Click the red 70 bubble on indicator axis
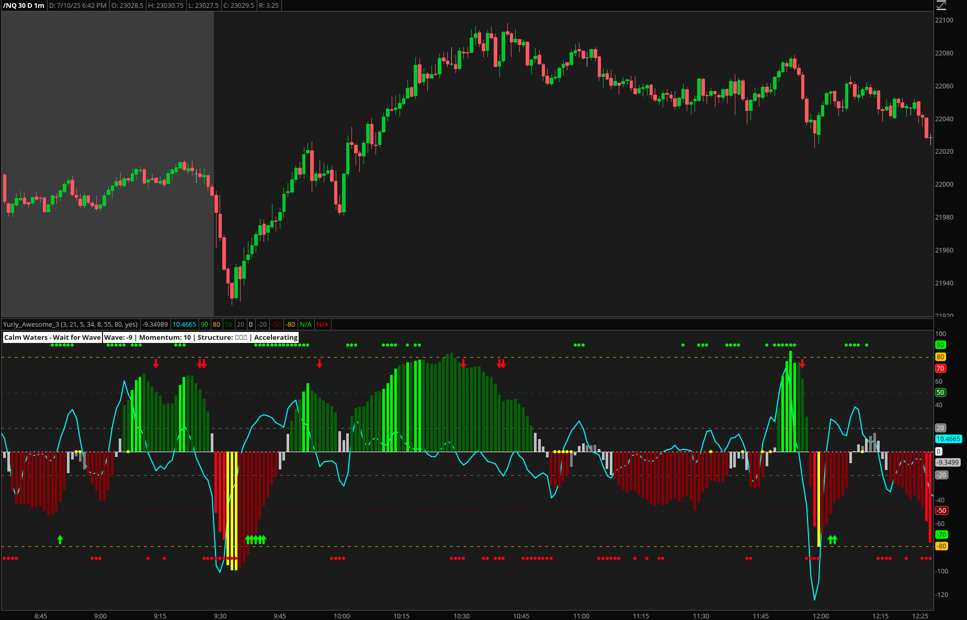 (x=940, y=369)
